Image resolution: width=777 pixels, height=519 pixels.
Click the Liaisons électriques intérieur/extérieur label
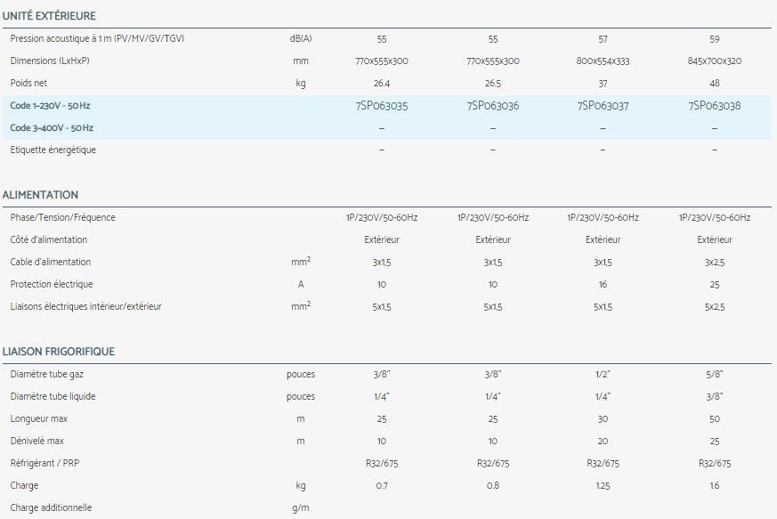pos(86,306)
